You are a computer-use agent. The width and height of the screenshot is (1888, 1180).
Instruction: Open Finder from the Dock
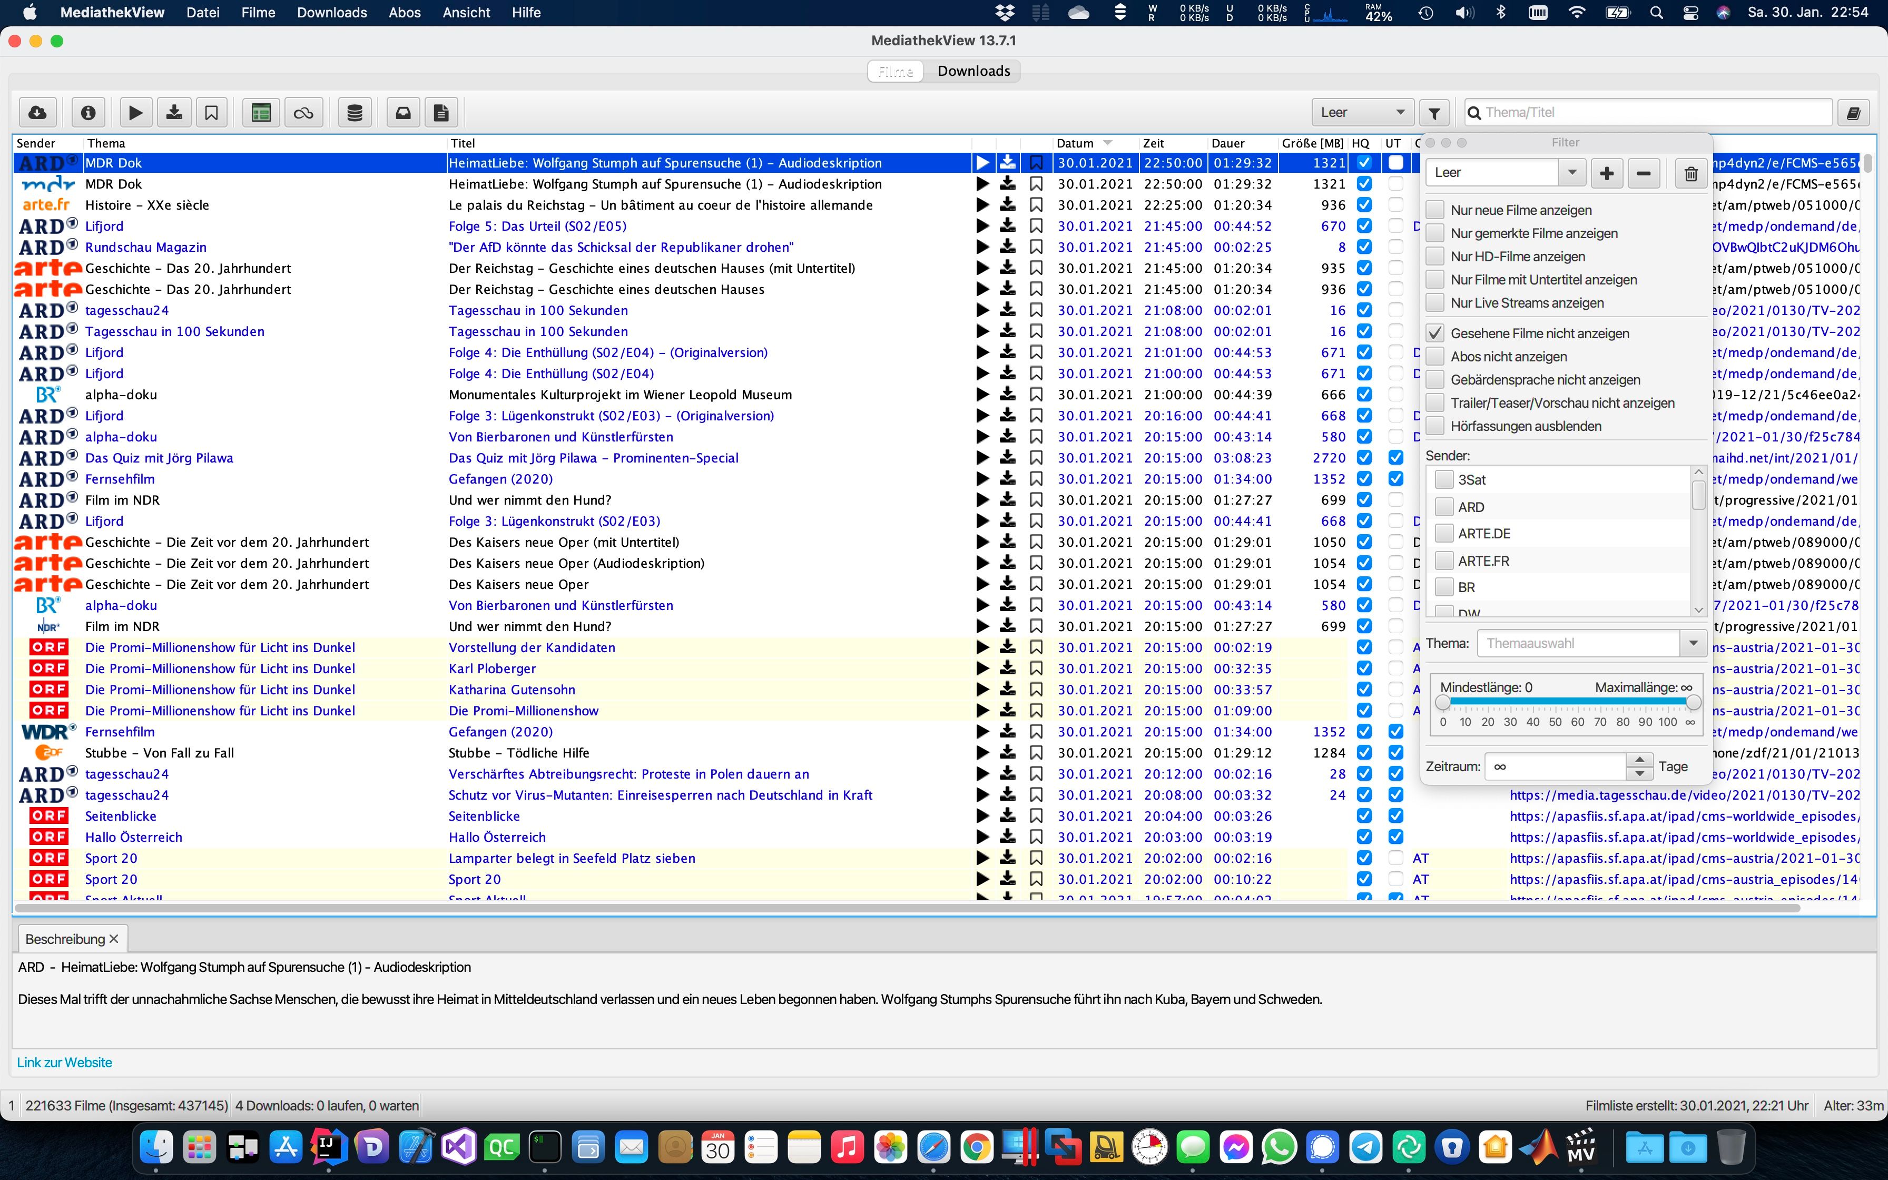157,1147
